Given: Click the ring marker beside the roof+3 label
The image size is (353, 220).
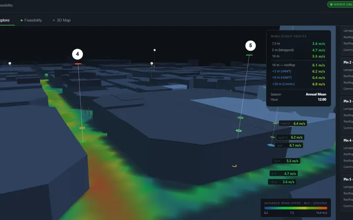Looking at the screenshot, I should [272, 137].
